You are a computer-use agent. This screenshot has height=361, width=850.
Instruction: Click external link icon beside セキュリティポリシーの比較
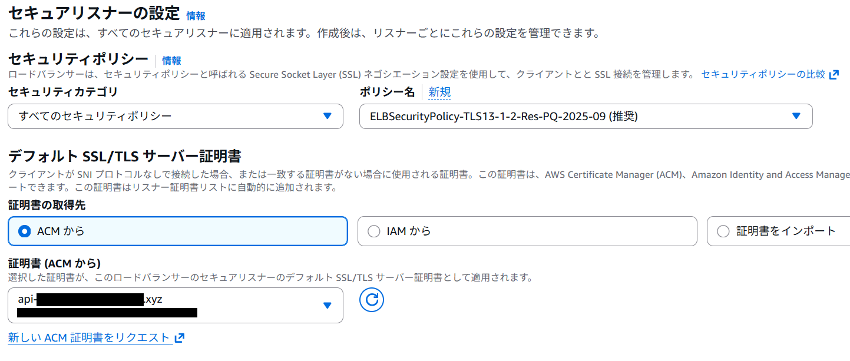click(835, 74)
